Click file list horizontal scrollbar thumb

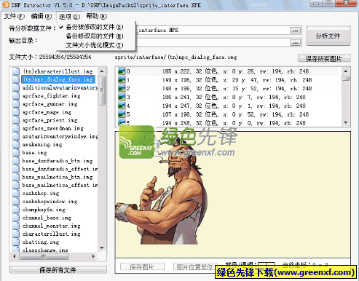pos(44,256)
